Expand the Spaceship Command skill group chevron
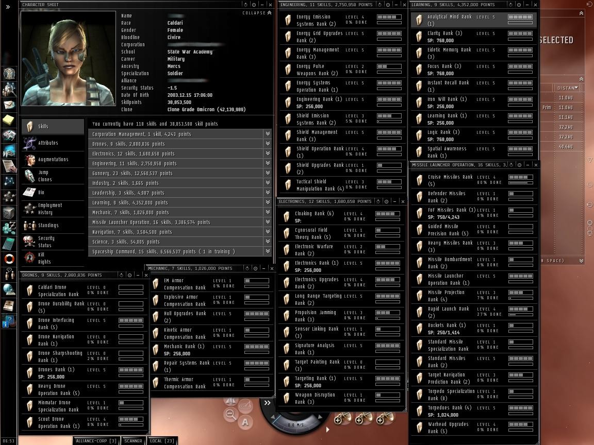 [x=268, y=251]
